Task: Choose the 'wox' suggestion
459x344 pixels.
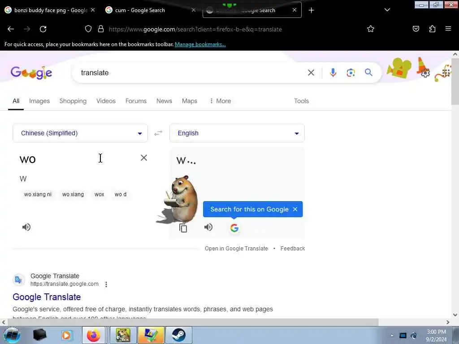Action: [99, 194]
